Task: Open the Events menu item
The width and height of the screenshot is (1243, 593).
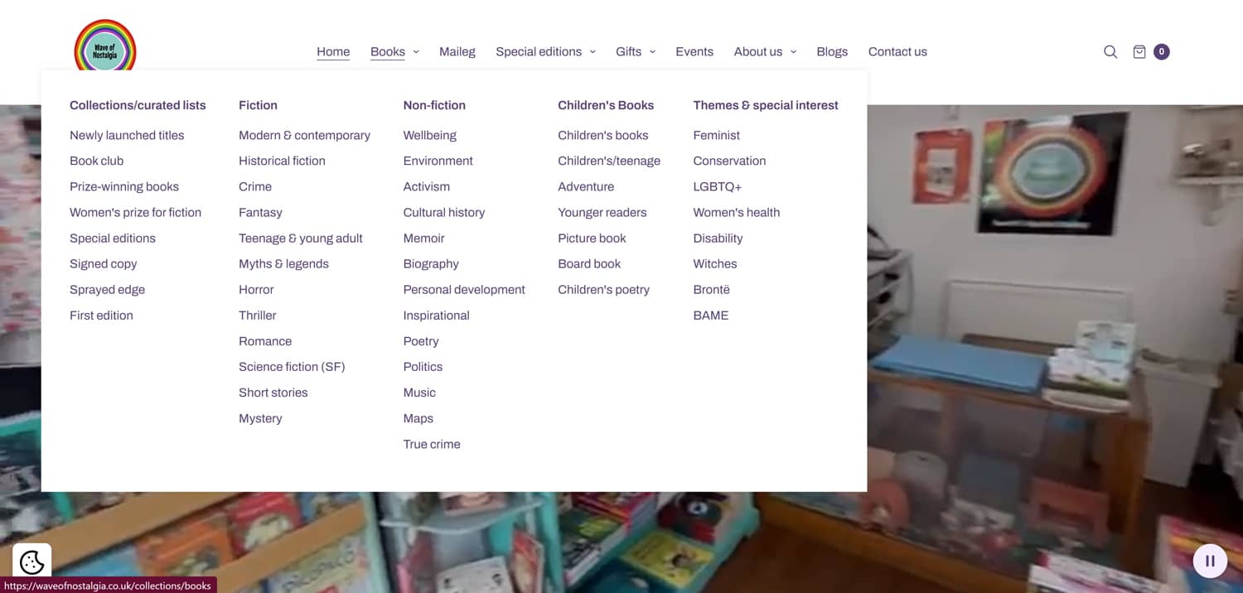Action: click(x=694, y=51)
